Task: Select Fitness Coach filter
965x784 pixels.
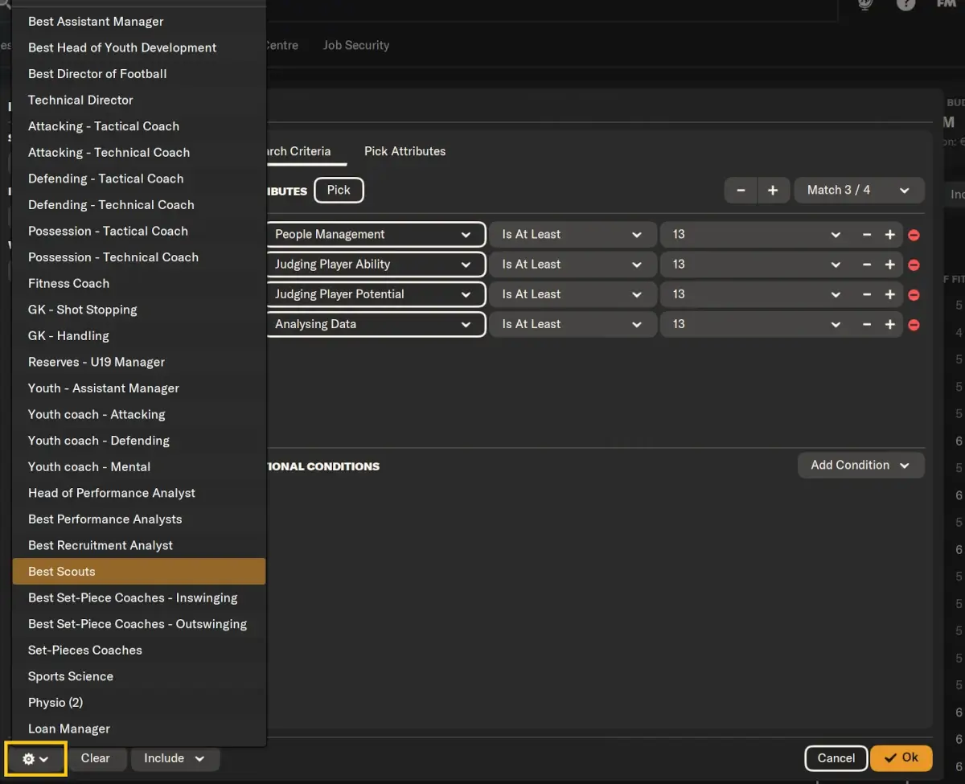Action: point(139,283)
